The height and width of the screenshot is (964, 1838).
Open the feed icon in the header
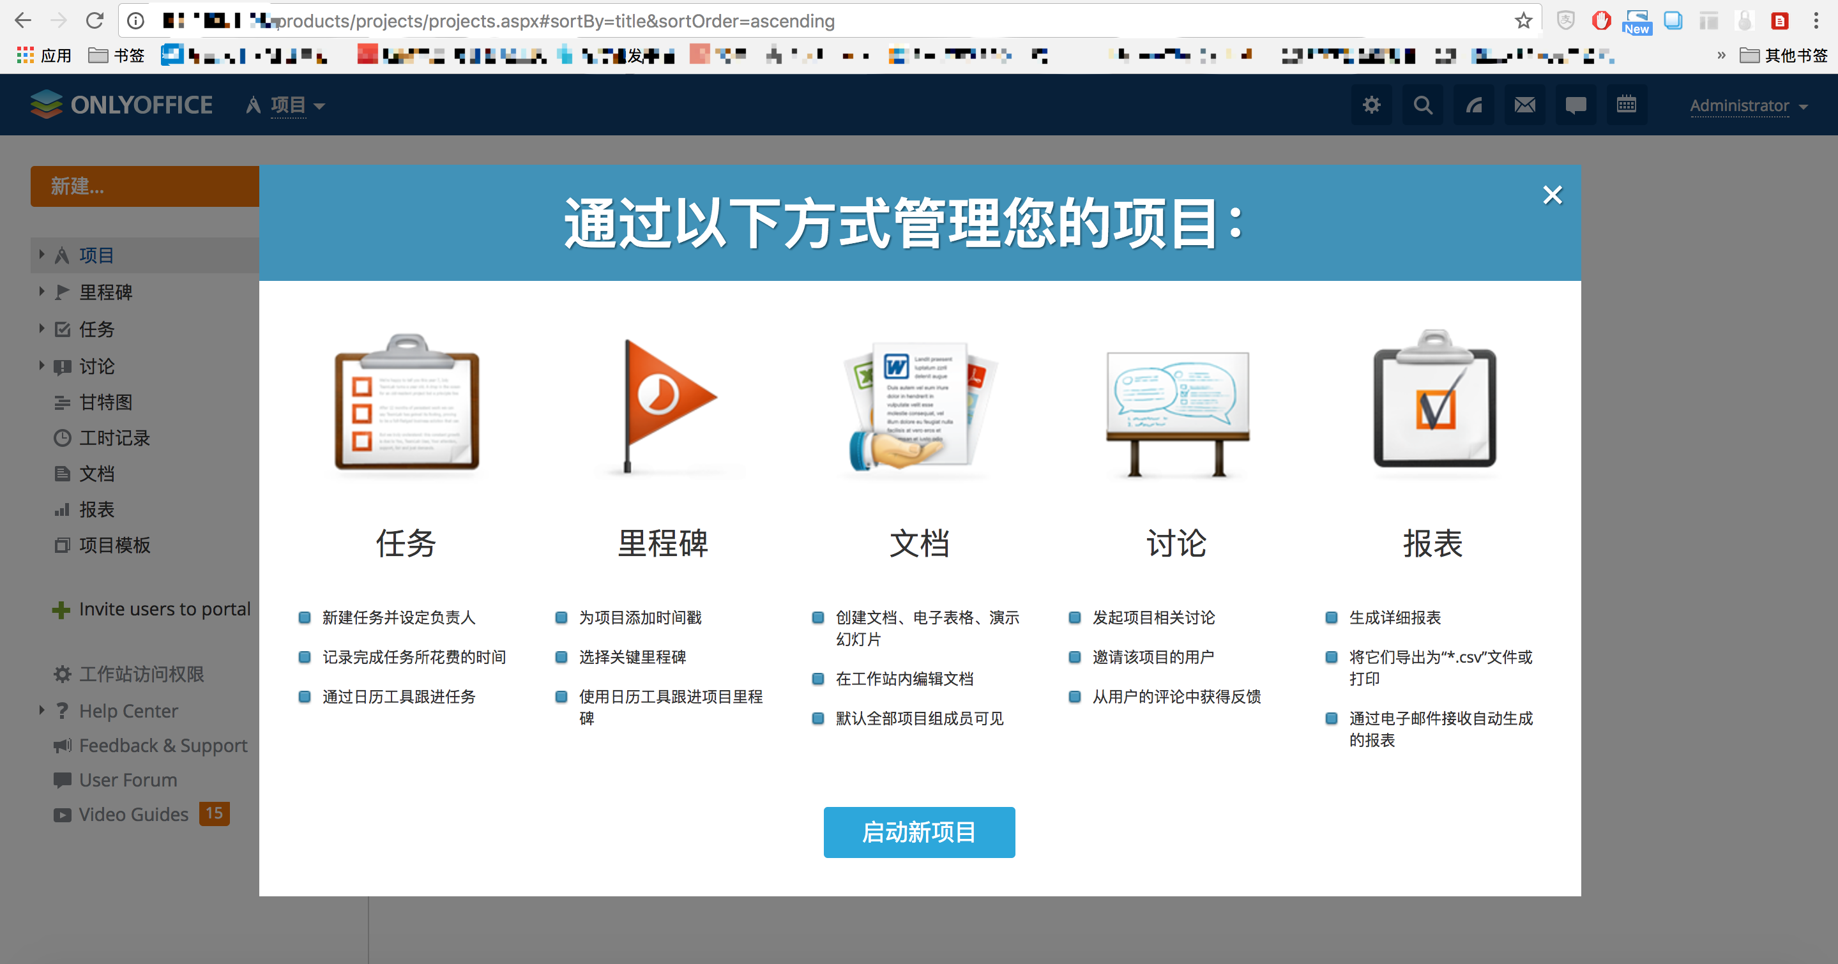(1473, 105)
